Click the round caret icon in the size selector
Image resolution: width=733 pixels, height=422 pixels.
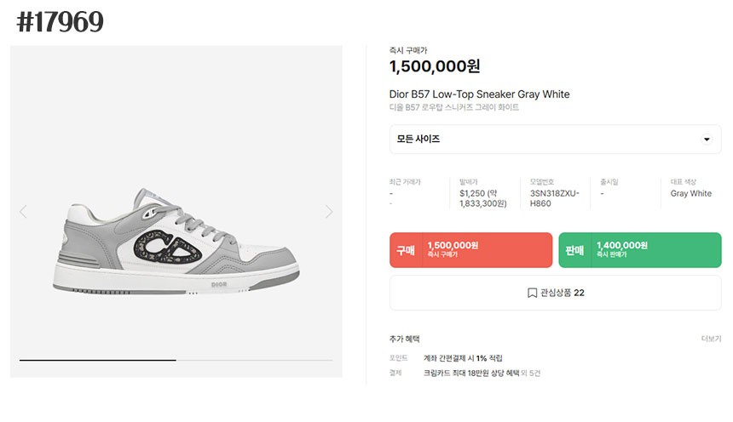706,140
